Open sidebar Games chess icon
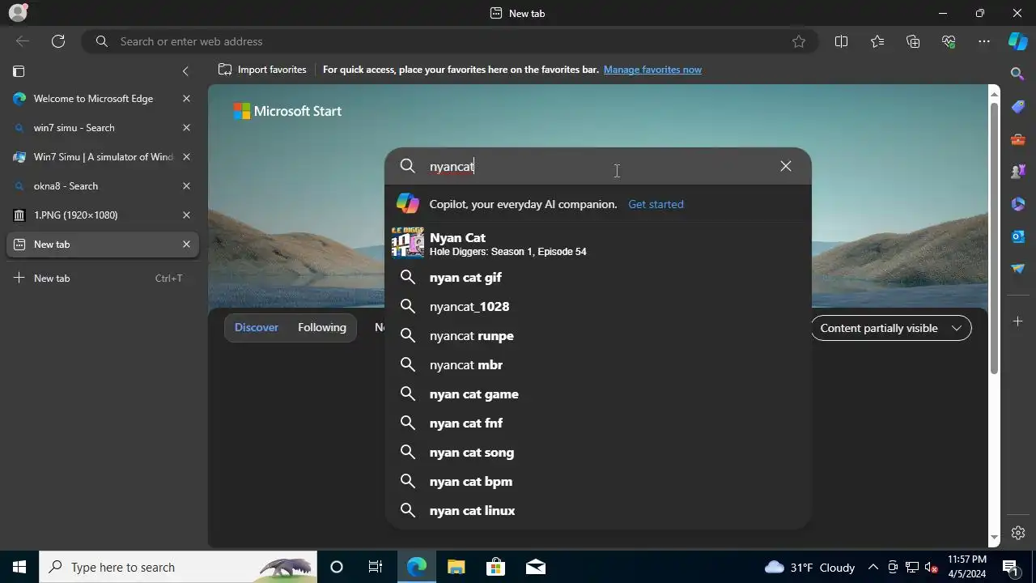The height and width of the screenshot is (583, 1036). pyautogui.click(x=1018, y=172)
